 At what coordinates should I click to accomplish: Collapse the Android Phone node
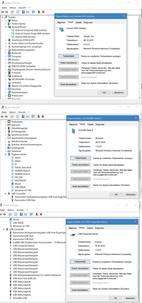point(6,27)
